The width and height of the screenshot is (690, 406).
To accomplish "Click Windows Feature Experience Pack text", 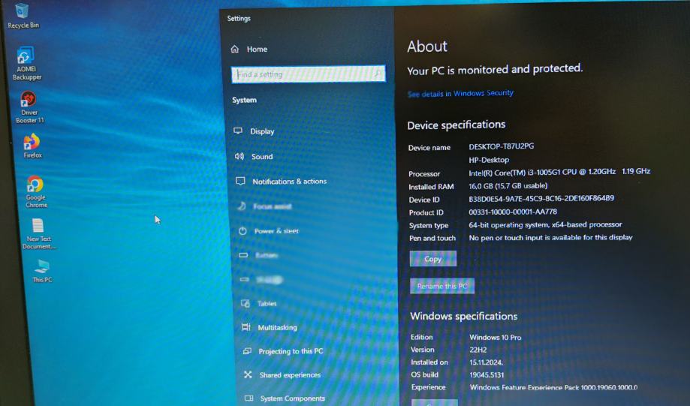I will 553,387.
